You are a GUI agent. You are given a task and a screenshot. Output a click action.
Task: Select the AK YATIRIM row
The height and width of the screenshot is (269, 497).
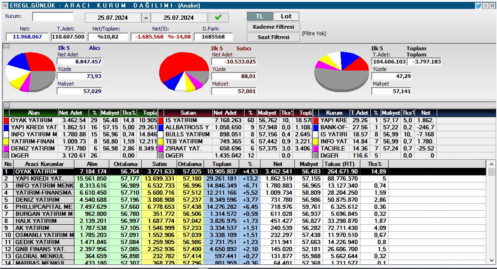244,228
